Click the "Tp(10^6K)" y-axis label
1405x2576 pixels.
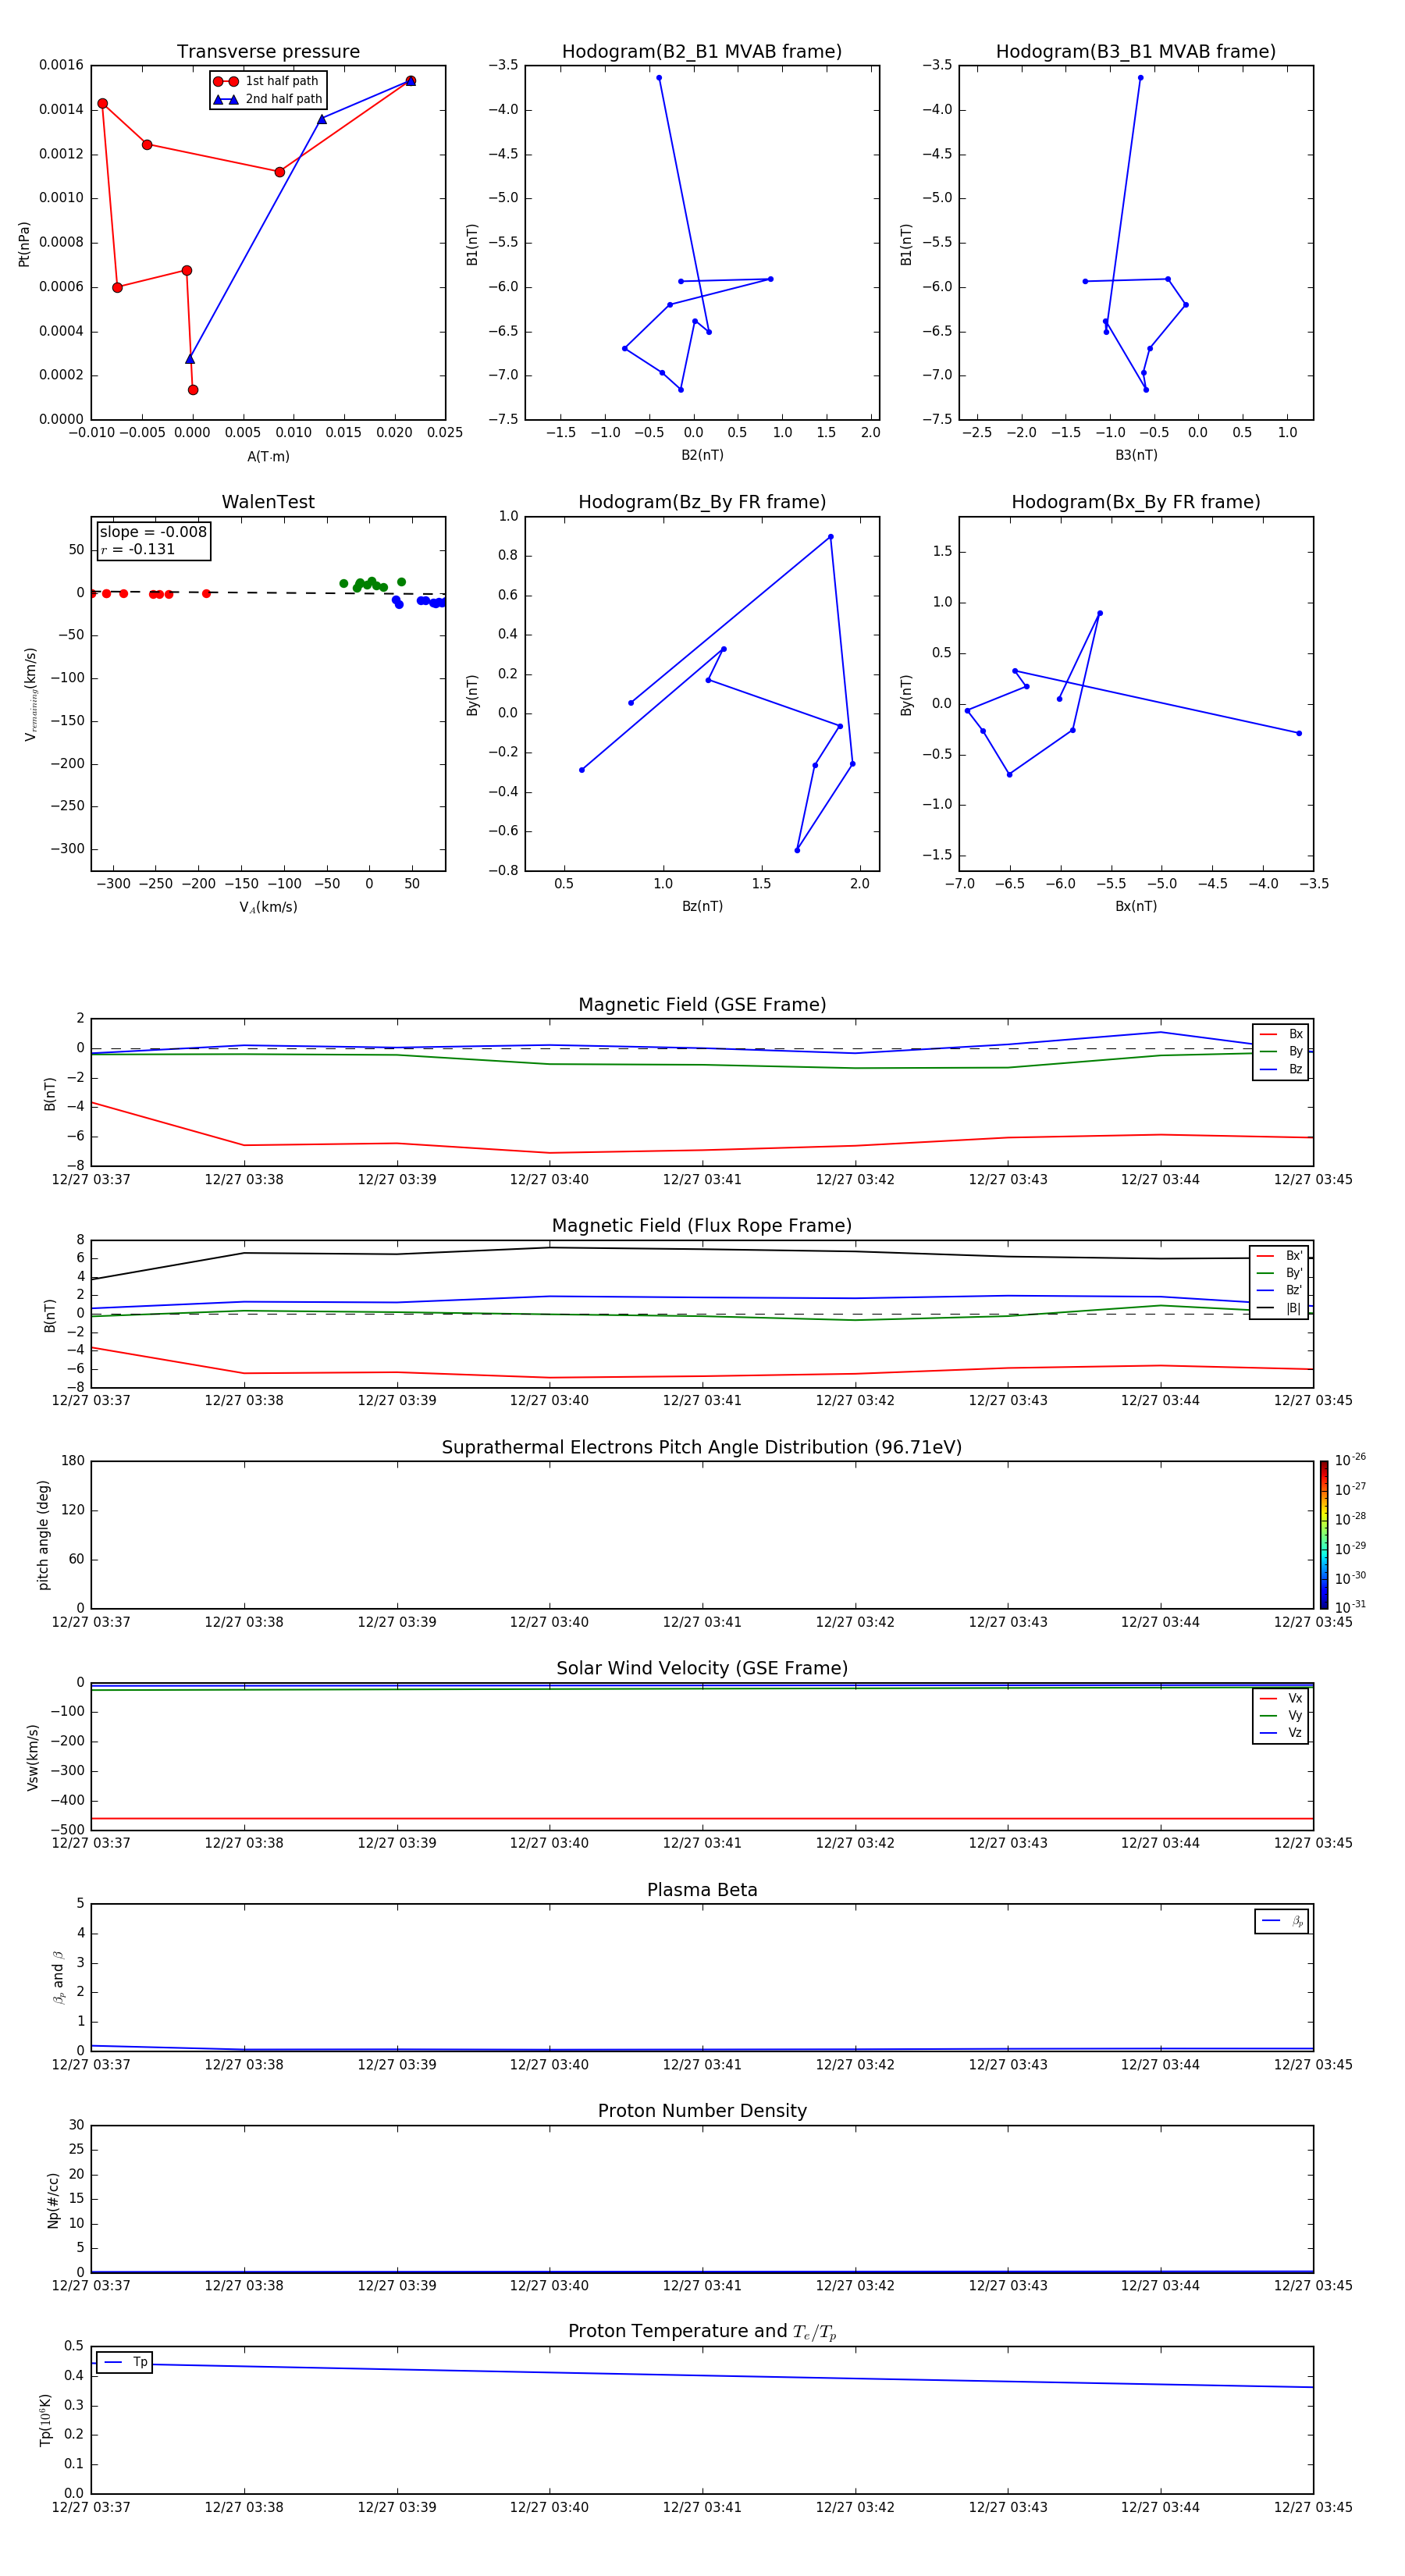(x=45, y=2420)
